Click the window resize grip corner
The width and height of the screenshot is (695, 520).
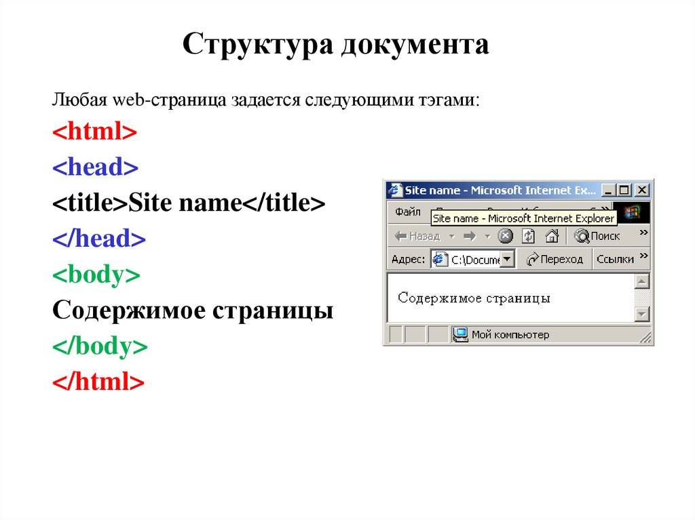pos(645,338)
